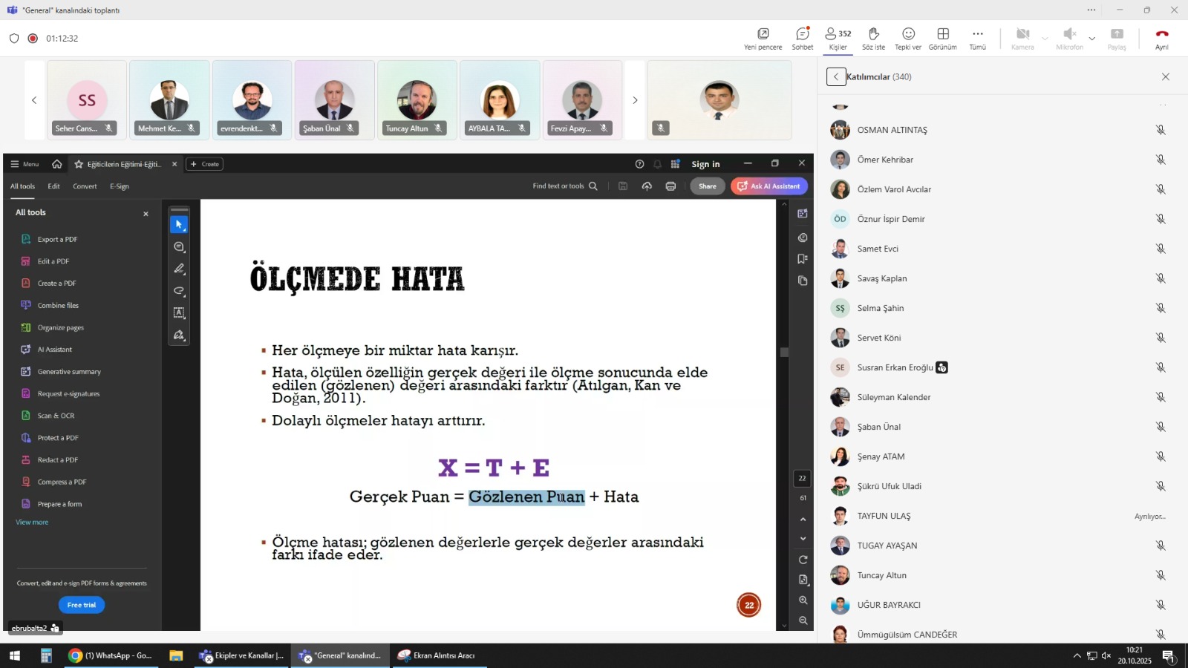Raise hand with Söz iste
Viewport: 1188px width, 668px height.
click(x=872, y=38)
